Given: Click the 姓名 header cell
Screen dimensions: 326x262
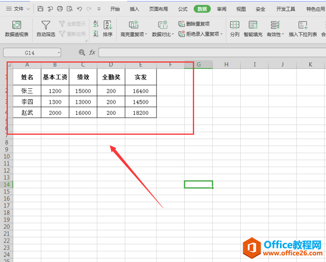Looking at the screenshot, I should [x=27, y=77].
